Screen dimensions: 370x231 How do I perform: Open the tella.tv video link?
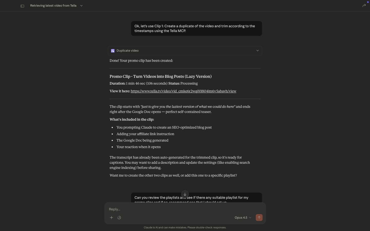183,91
